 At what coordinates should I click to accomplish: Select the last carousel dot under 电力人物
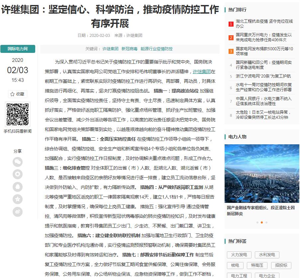[x=266, y=222]
